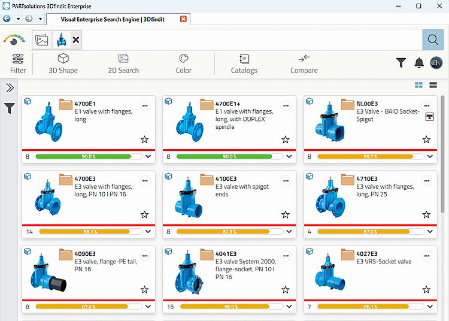This screenshot has width=449, height=321.
Task: Click the 3D cube badge on 4700E1 card
Action: (28, 101)
